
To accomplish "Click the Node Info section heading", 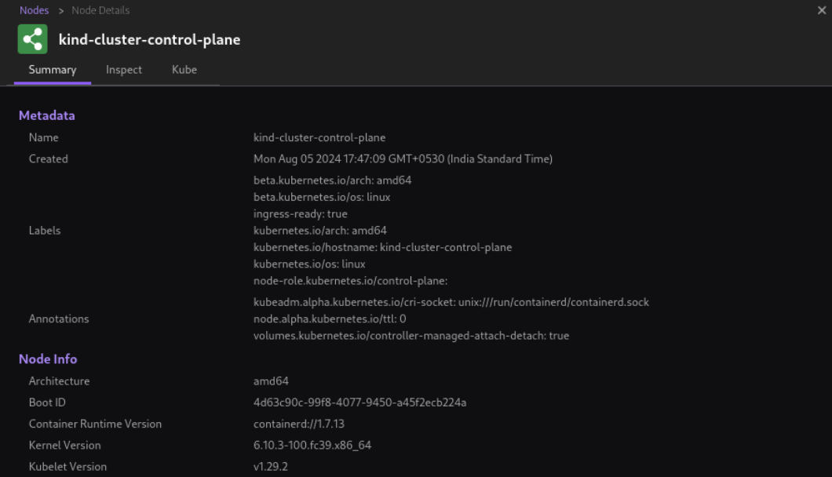I will coord(48,359).
